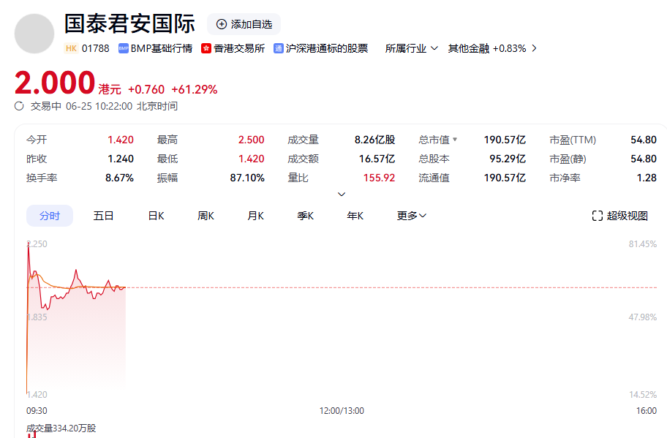Click the trading status clock icon
The image size is (667, 438).
click(x=20, y=106)
